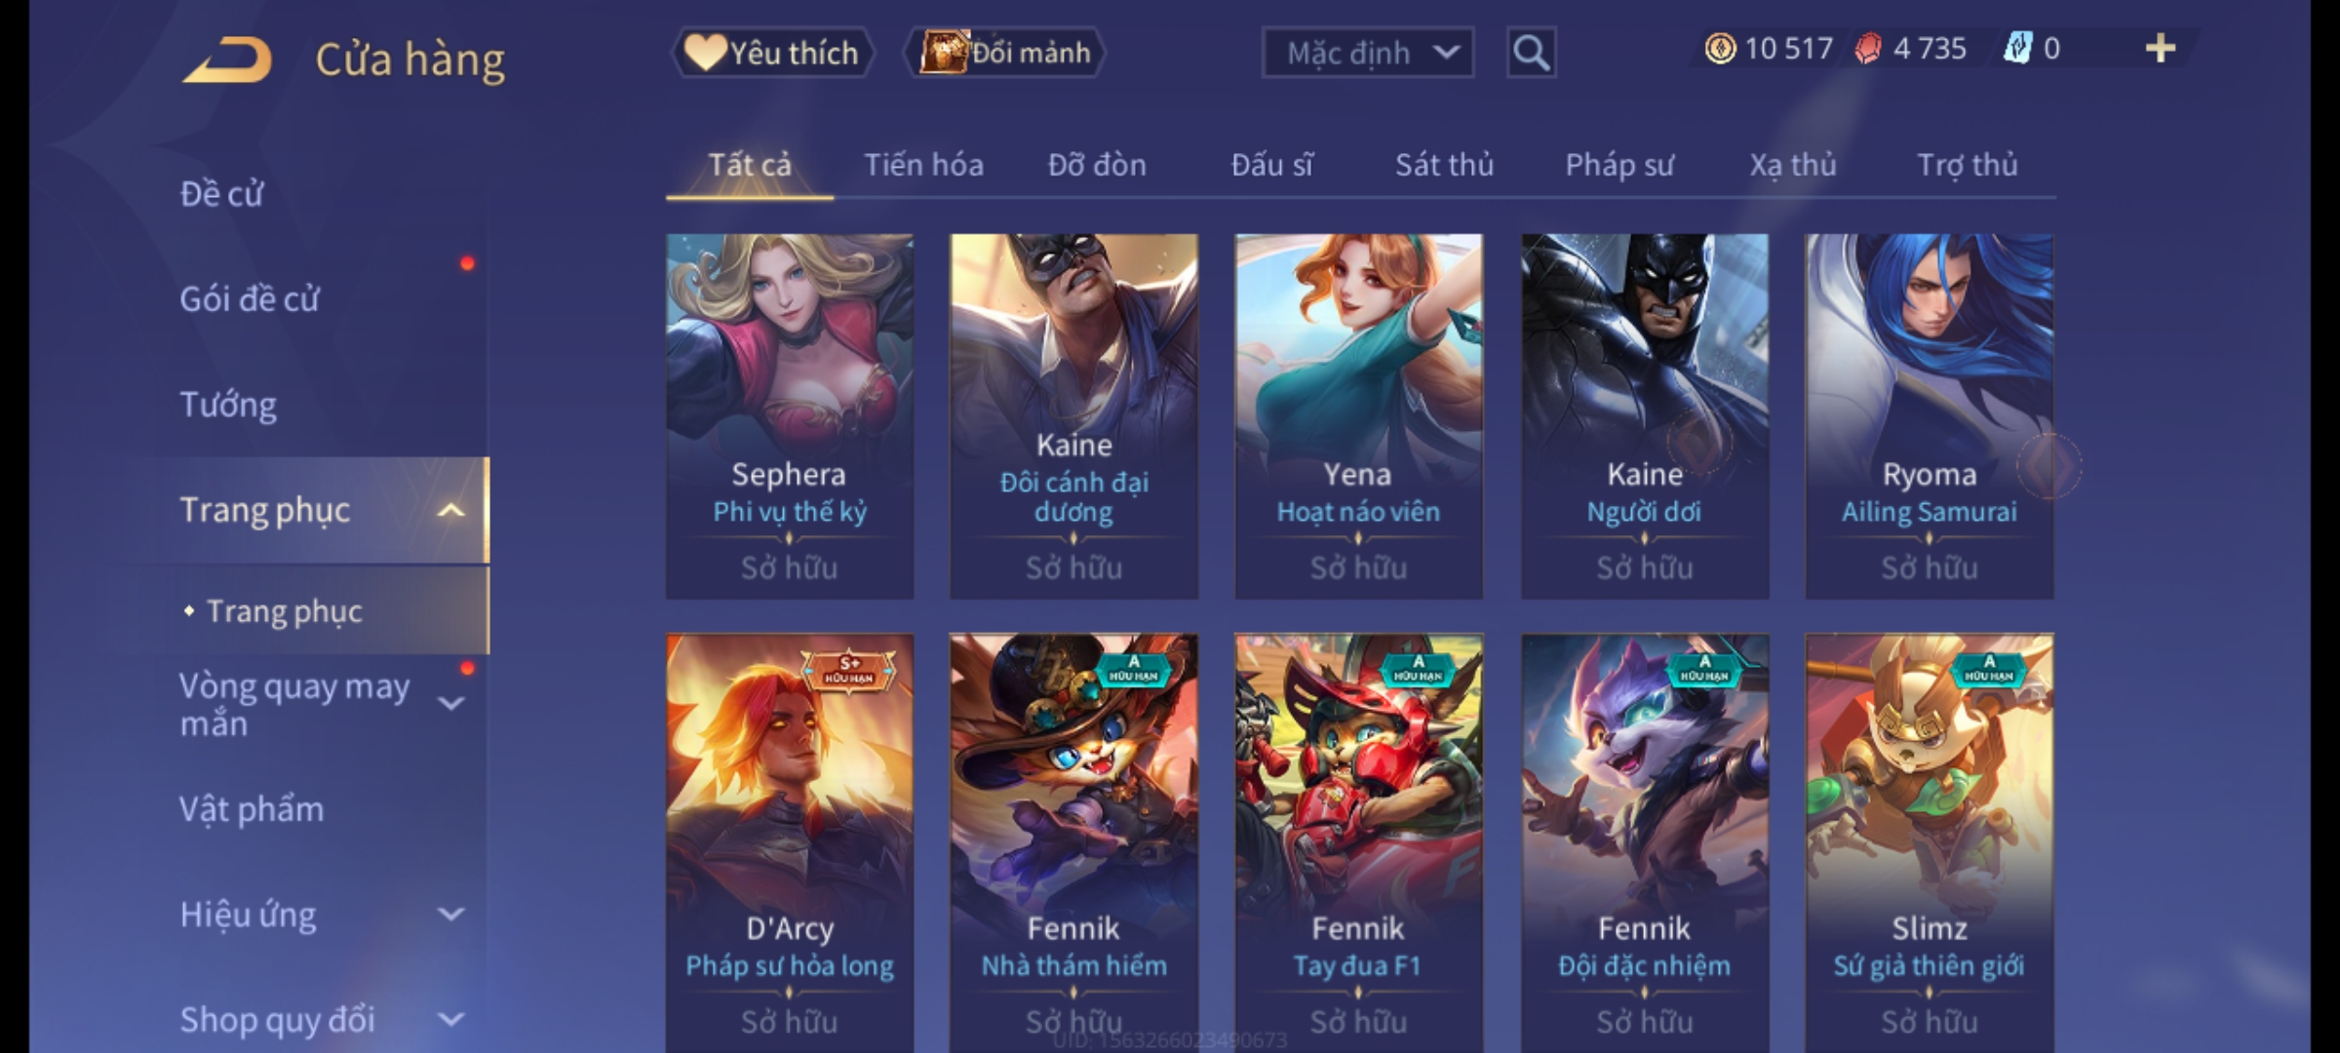Open Gói đề cử sidebar item

pyautogui.click(x=250, y=299)
